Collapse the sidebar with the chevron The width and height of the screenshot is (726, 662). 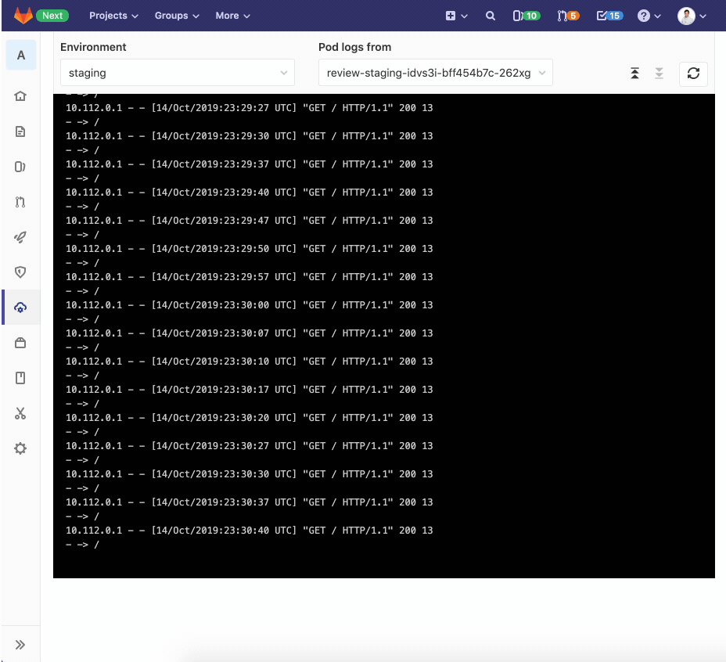coord(20,643)
